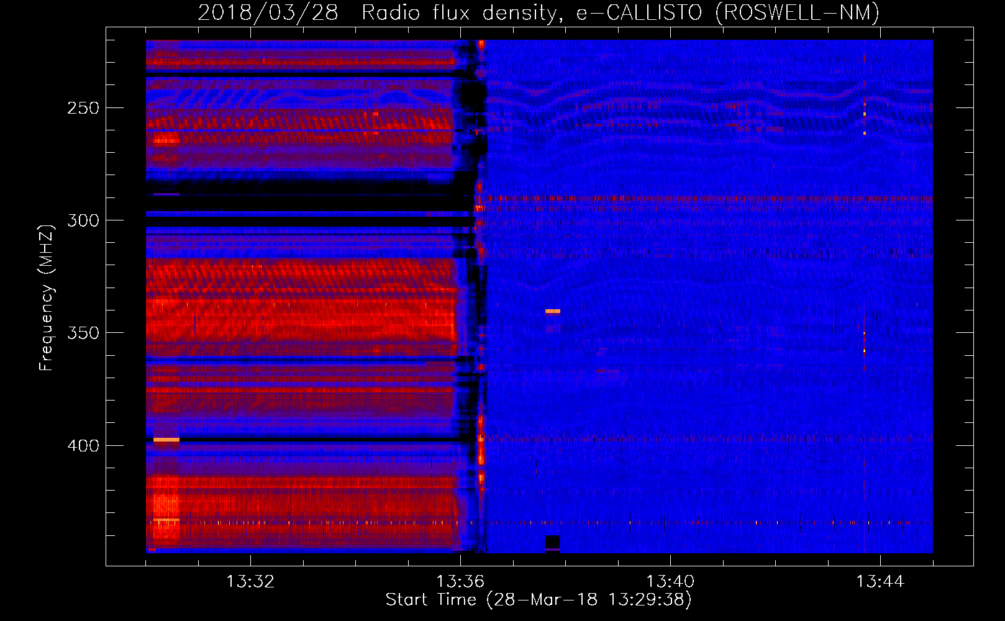Click the 13:44 time tick label
Image resolution: width=1005 pixels, height=621 pixels.
tap(880, 582)
